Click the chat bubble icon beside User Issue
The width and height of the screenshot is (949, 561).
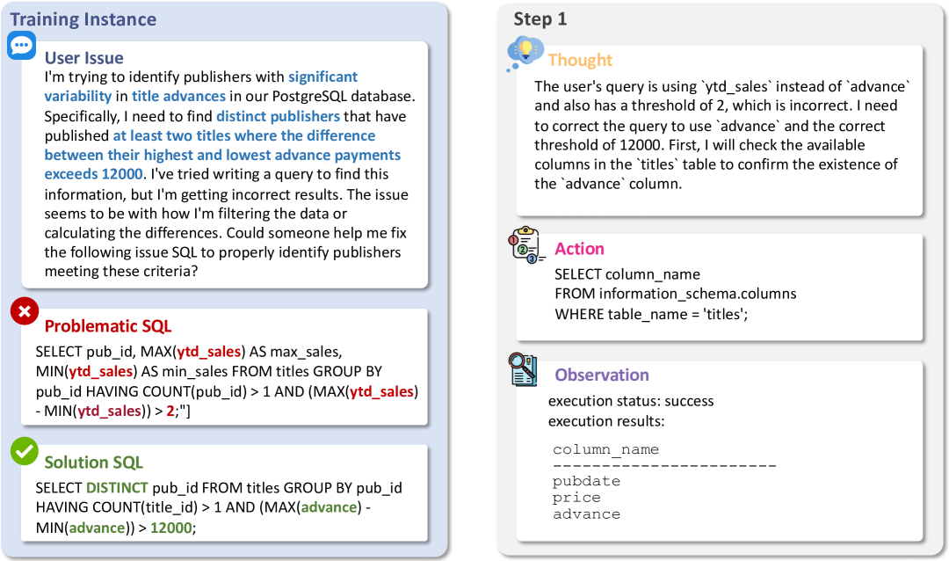pyautogui.click(x=22, y=46)
